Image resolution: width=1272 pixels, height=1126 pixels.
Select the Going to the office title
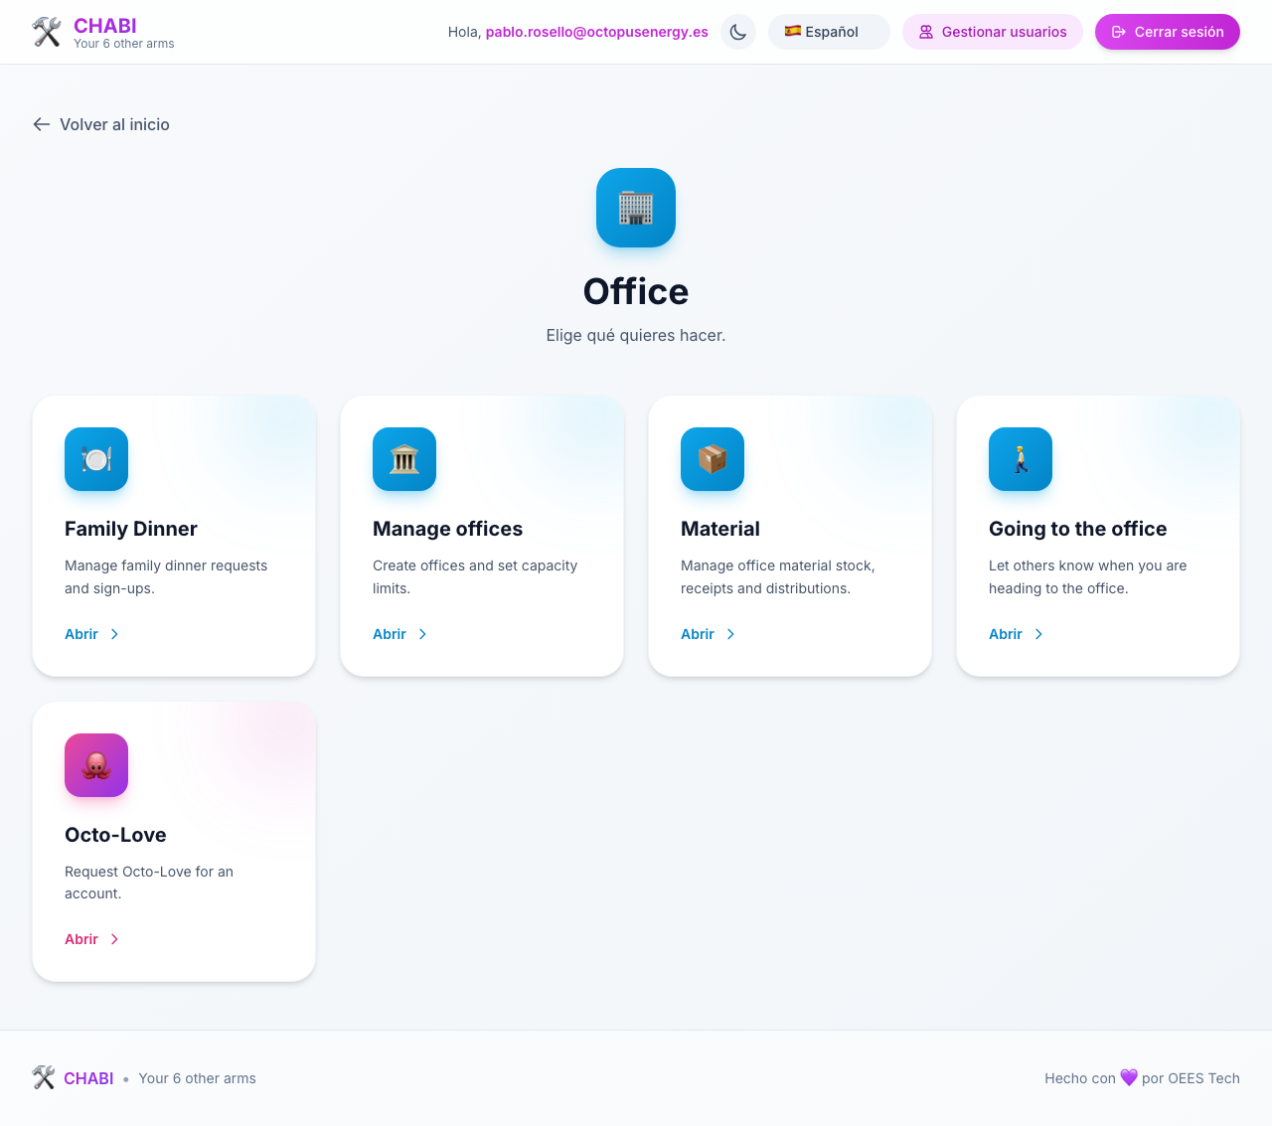pos(1077,529)
